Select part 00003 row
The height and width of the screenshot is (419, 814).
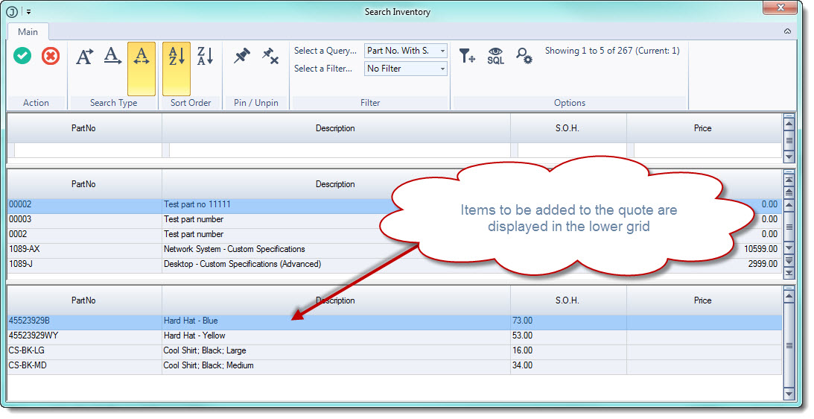click(395, 219)
